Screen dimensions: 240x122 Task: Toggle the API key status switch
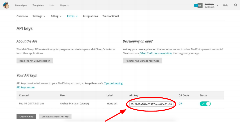(205, 104)
